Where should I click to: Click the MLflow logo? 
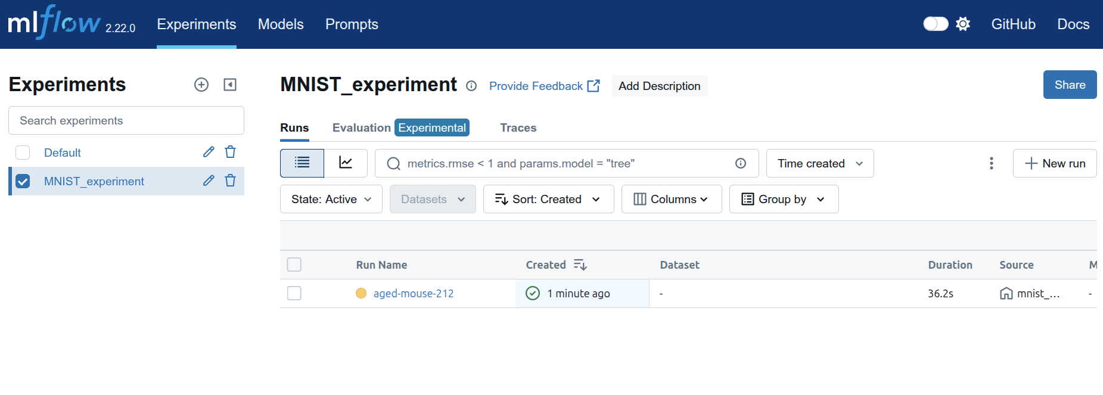54,23
